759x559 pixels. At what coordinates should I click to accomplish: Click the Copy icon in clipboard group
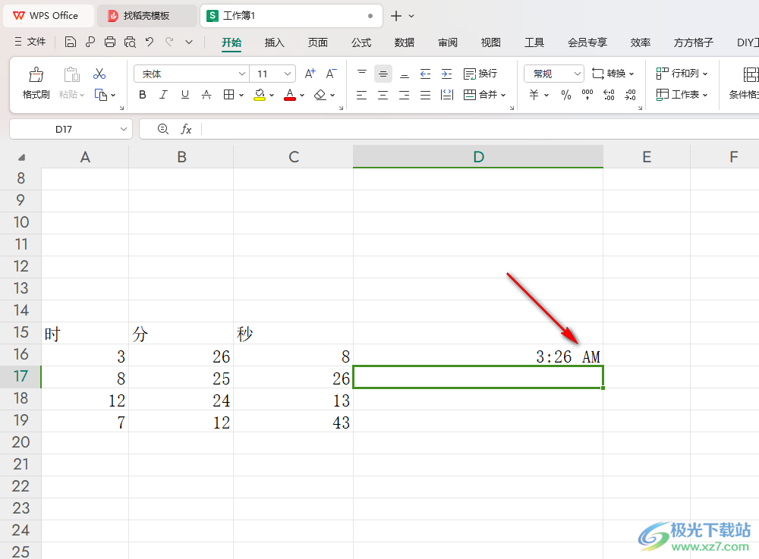click(101, 95)
